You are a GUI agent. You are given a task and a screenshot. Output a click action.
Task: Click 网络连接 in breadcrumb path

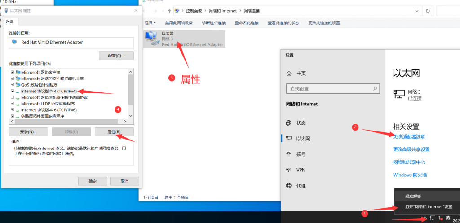[x=252, y=11]
